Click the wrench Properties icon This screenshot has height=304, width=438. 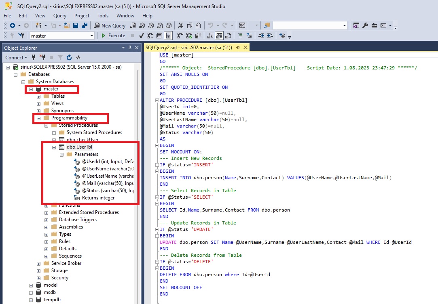365,25
